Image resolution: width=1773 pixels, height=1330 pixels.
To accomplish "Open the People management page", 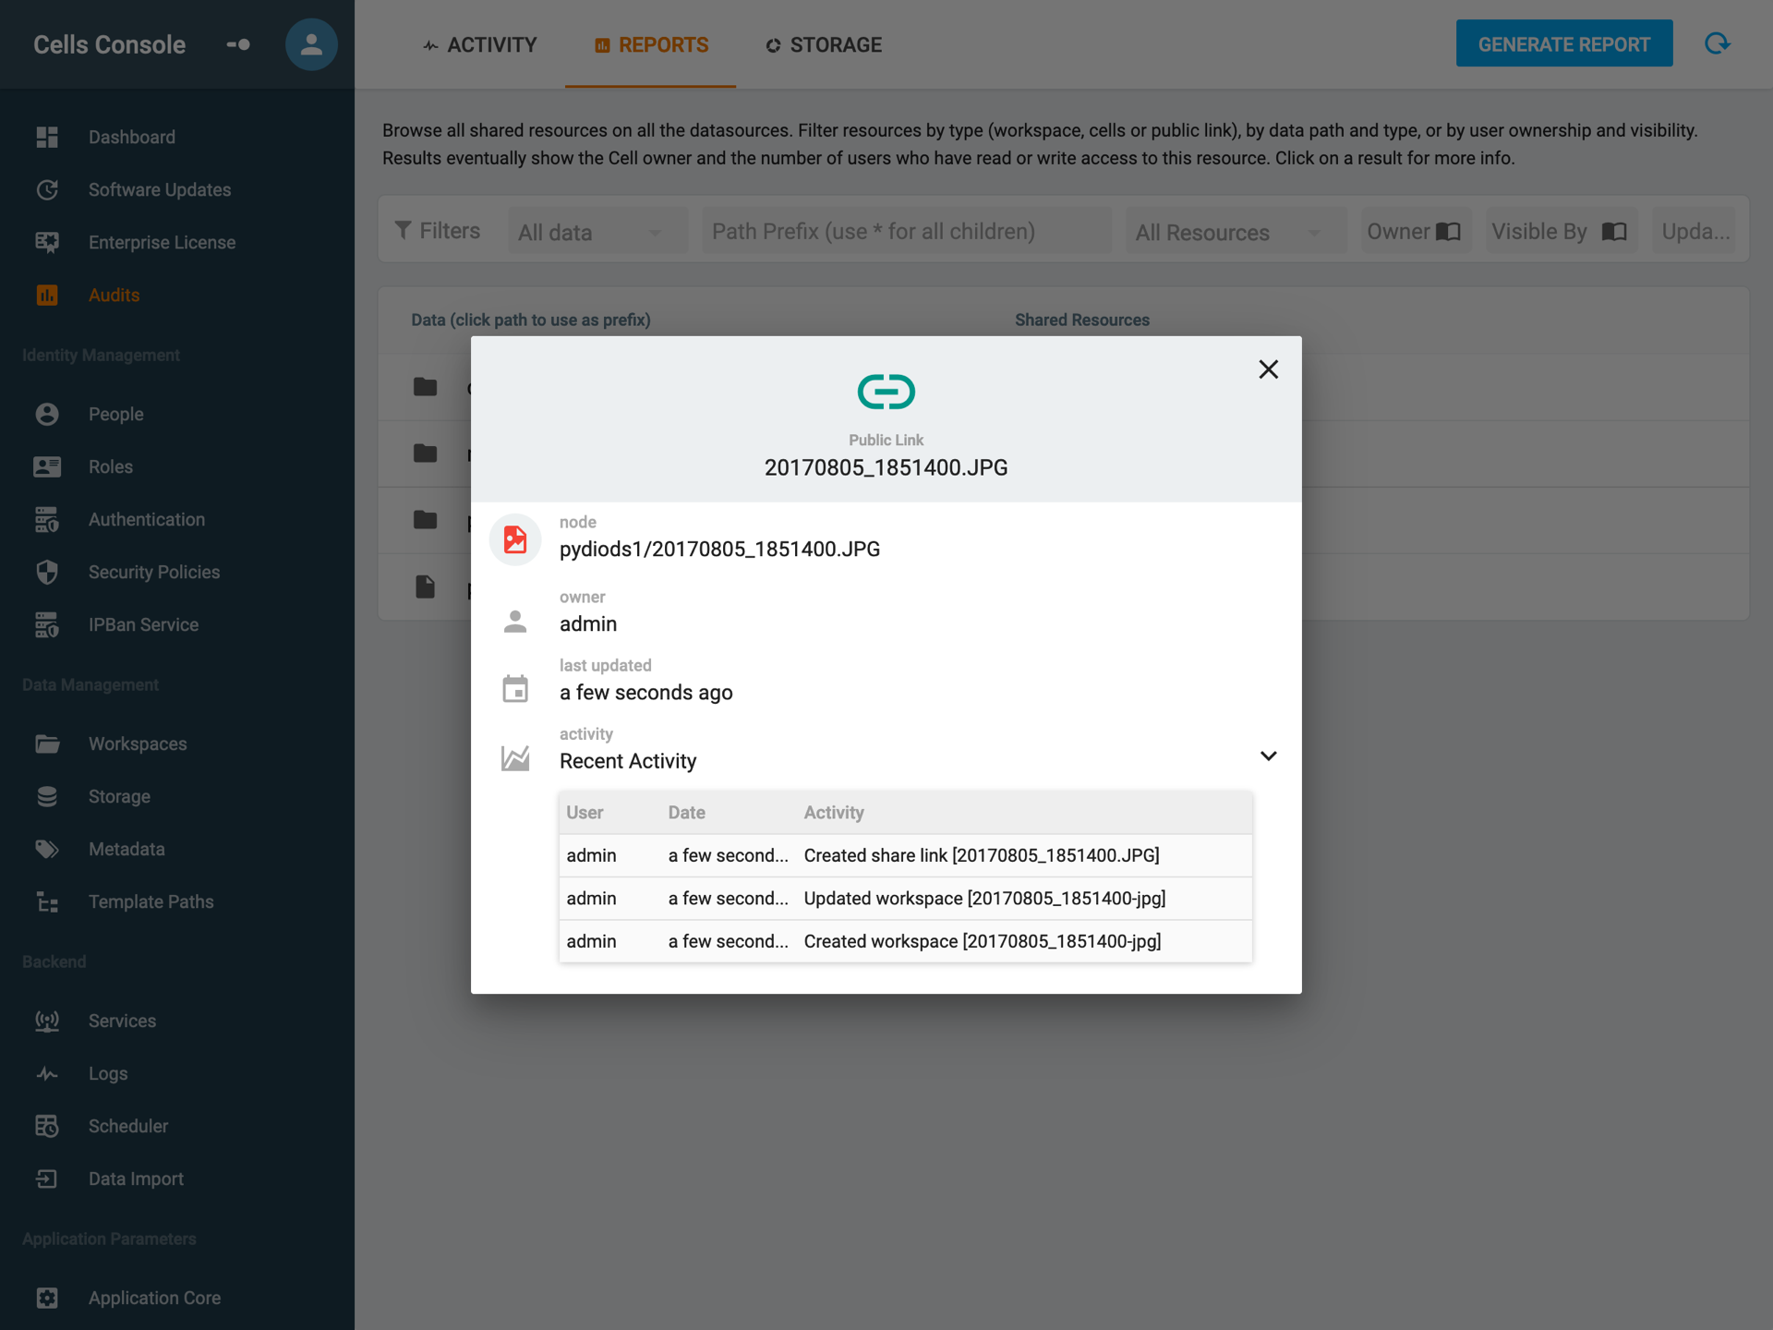I will (115, 414).
